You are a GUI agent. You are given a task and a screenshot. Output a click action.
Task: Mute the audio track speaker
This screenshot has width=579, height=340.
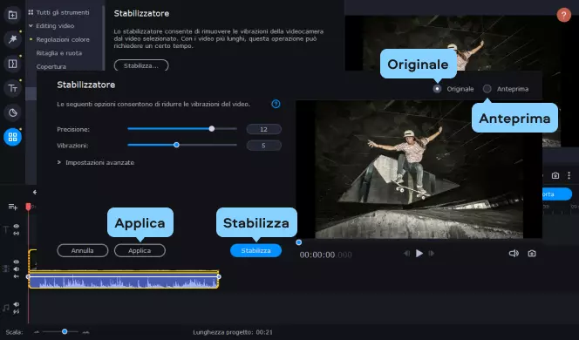click(x=17, y=304)
